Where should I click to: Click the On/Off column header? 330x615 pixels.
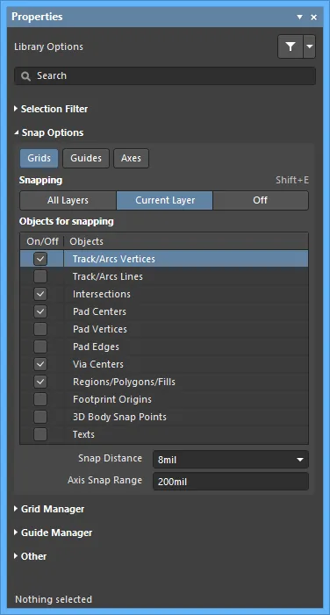pyautogui.click(x=42, y=241)
